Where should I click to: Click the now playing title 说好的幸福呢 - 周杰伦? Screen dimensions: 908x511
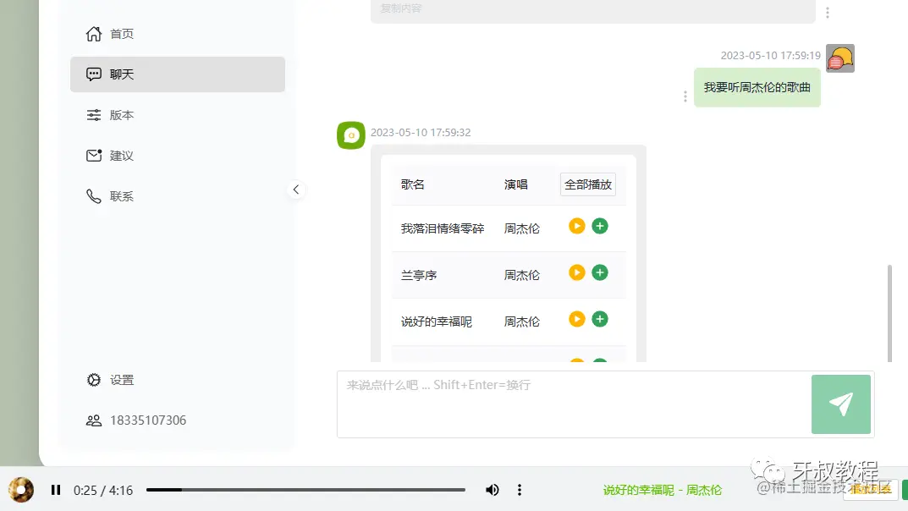pyautogui.click(x=663, y=490)
